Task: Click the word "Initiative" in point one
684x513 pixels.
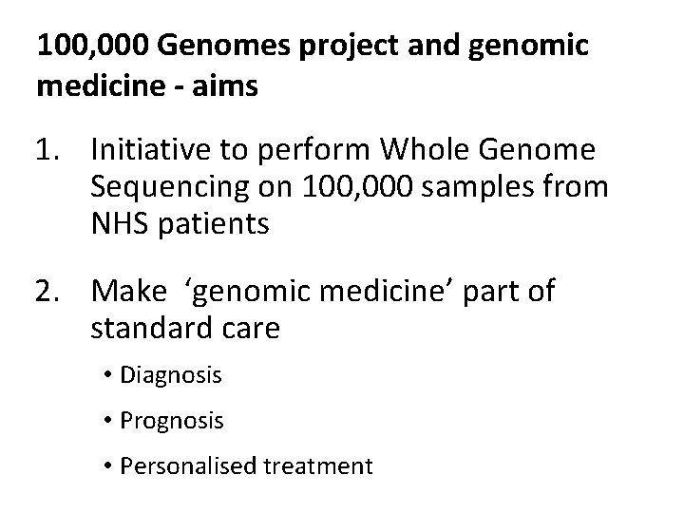Action: 161,151
